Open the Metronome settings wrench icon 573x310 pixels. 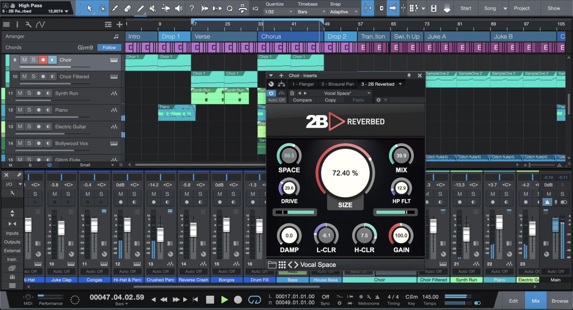click(x=369, y=297)
